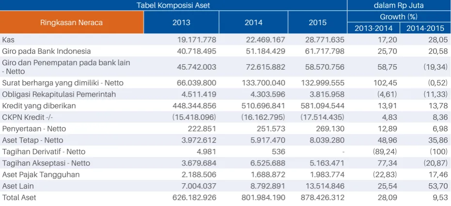Click value 448.344.856
Viewport: 451px width, 206px height.
coord(194,106)
